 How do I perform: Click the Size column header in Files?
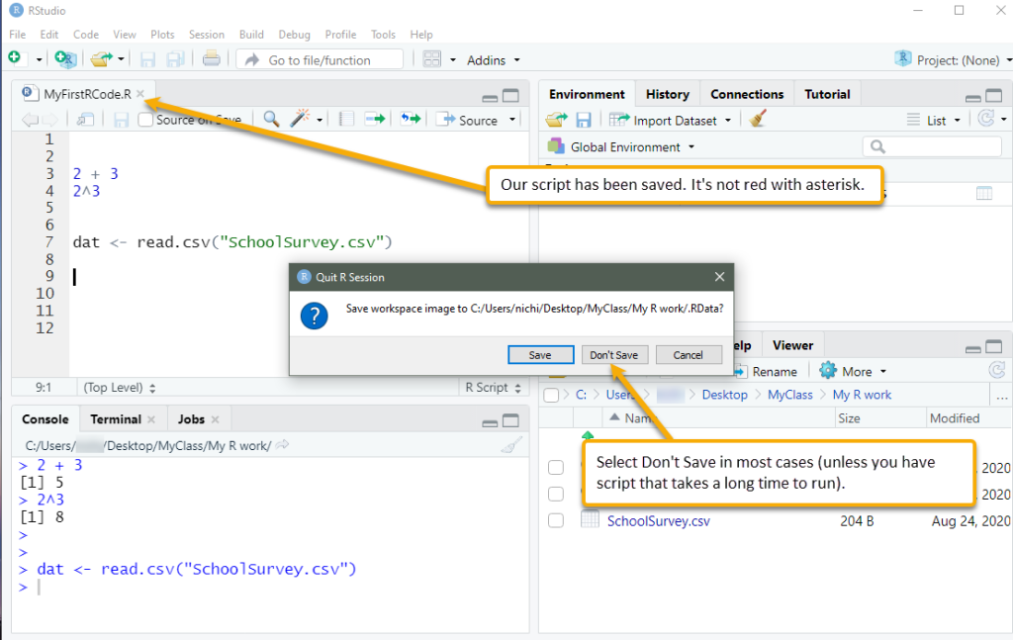tap(849, 418)
